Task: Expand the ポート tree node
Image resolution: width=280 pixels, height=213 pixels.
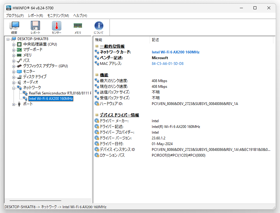Action: [x=14, y=104]
